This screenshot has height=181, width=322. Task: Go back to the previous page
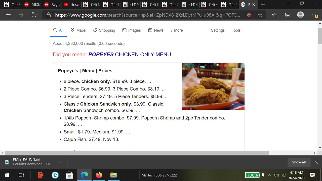tap(8, 15)
